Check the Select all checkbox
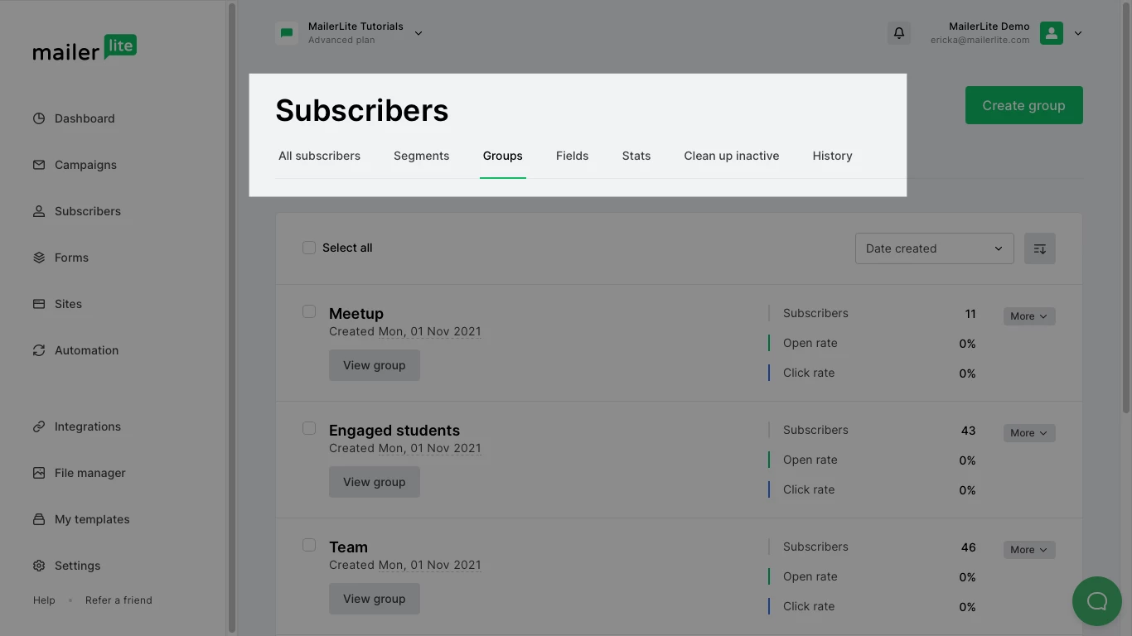Viewport: 1132px width, 636px height. [309, 248]
